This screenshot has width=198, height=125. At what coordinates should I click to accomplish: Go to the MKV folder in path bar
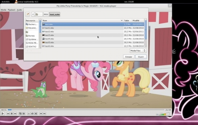click(46, 14)
